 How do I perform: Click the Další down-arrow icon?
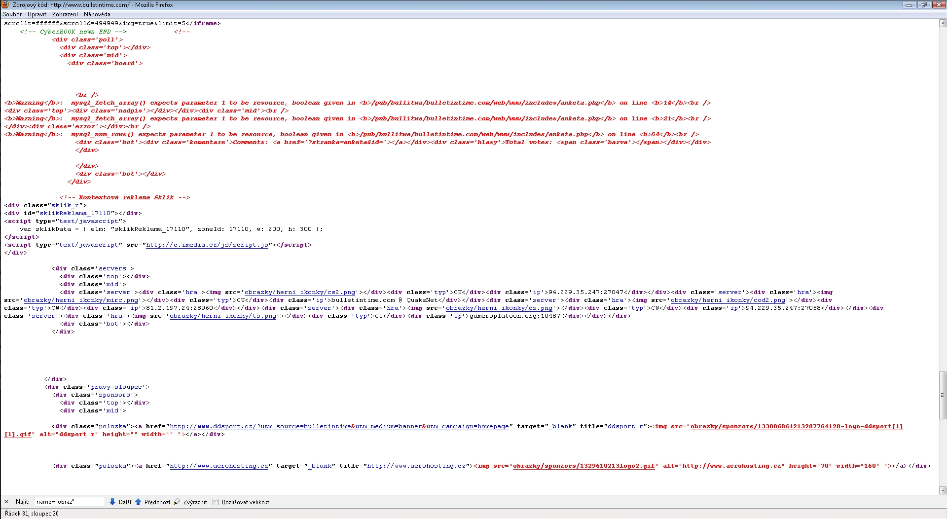(112, 502)
